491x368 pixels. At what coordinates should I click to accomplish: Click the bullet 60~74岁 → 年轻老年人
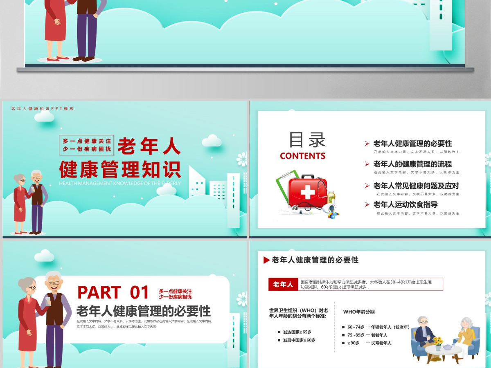[378, 327]
